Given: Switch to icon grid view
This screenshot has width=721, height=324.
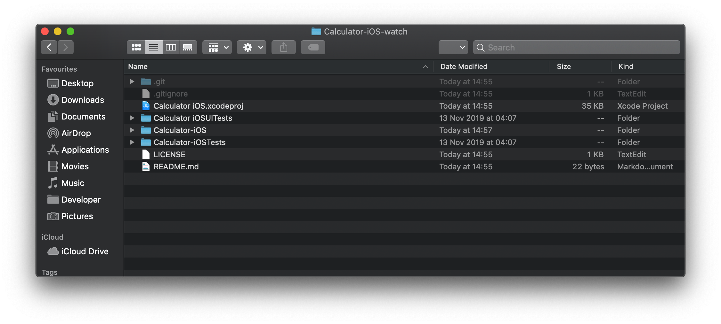Looking at the screenshot, I should pos(136,47).
